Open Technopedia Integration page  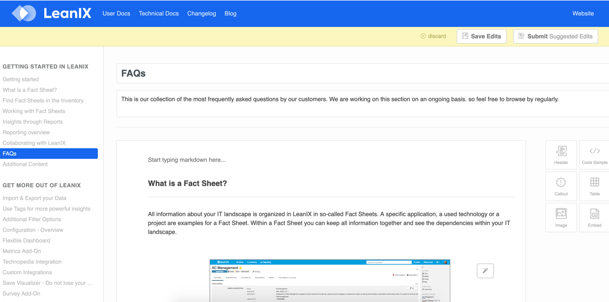32,262
